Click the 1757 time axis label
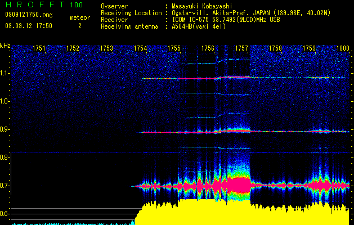Viewport: 354px width, 225px height. (x=241, y=48)
